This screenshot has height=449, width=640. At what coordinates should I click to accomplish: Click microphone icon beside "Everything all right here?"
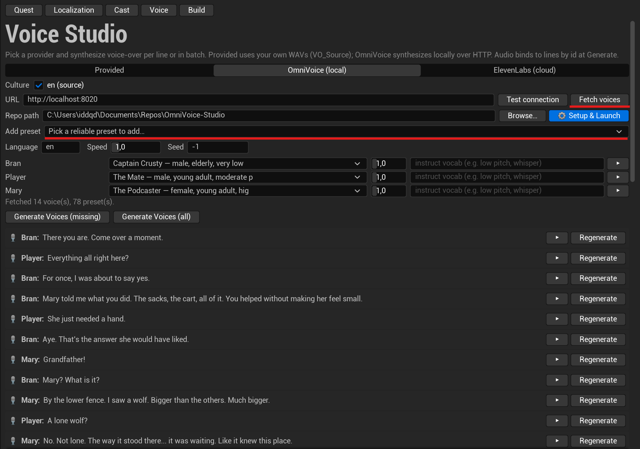(x=13, y=258)
